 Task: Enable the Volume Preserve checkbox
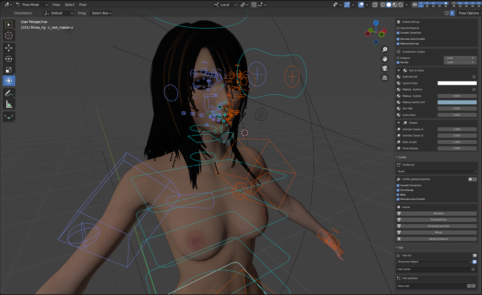(x=398, y=28)
